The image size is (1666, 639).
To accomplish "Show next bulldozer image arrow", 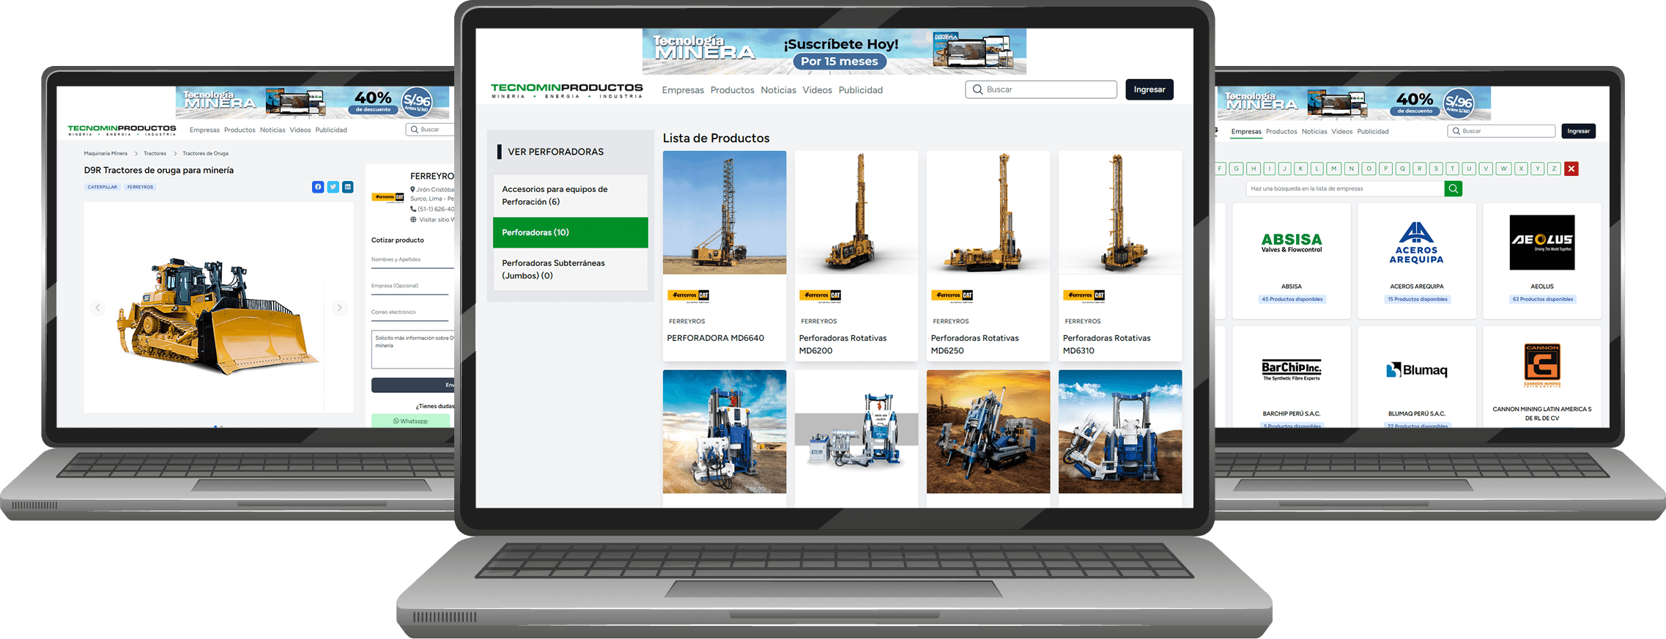I will 339,308.
